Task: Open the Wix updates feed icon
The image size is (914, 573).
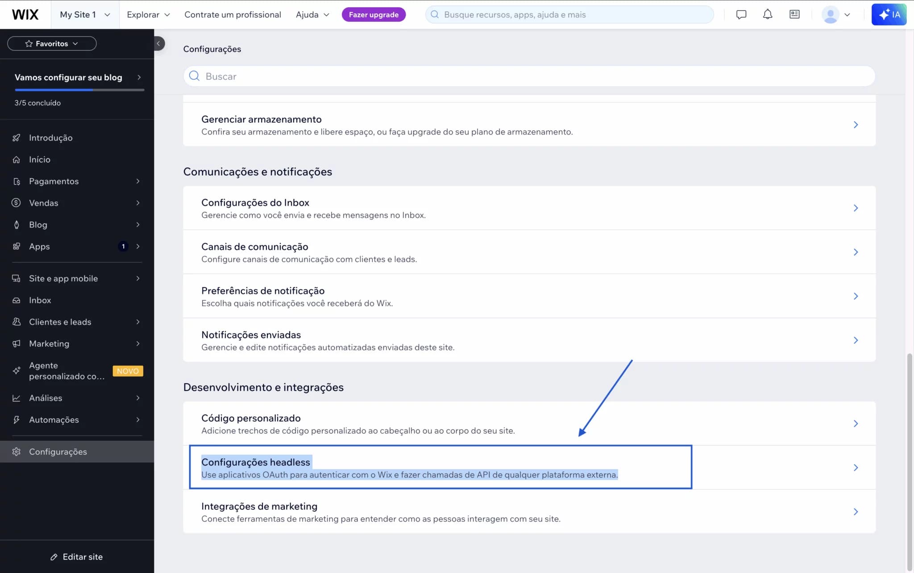Action: (794, 14)
